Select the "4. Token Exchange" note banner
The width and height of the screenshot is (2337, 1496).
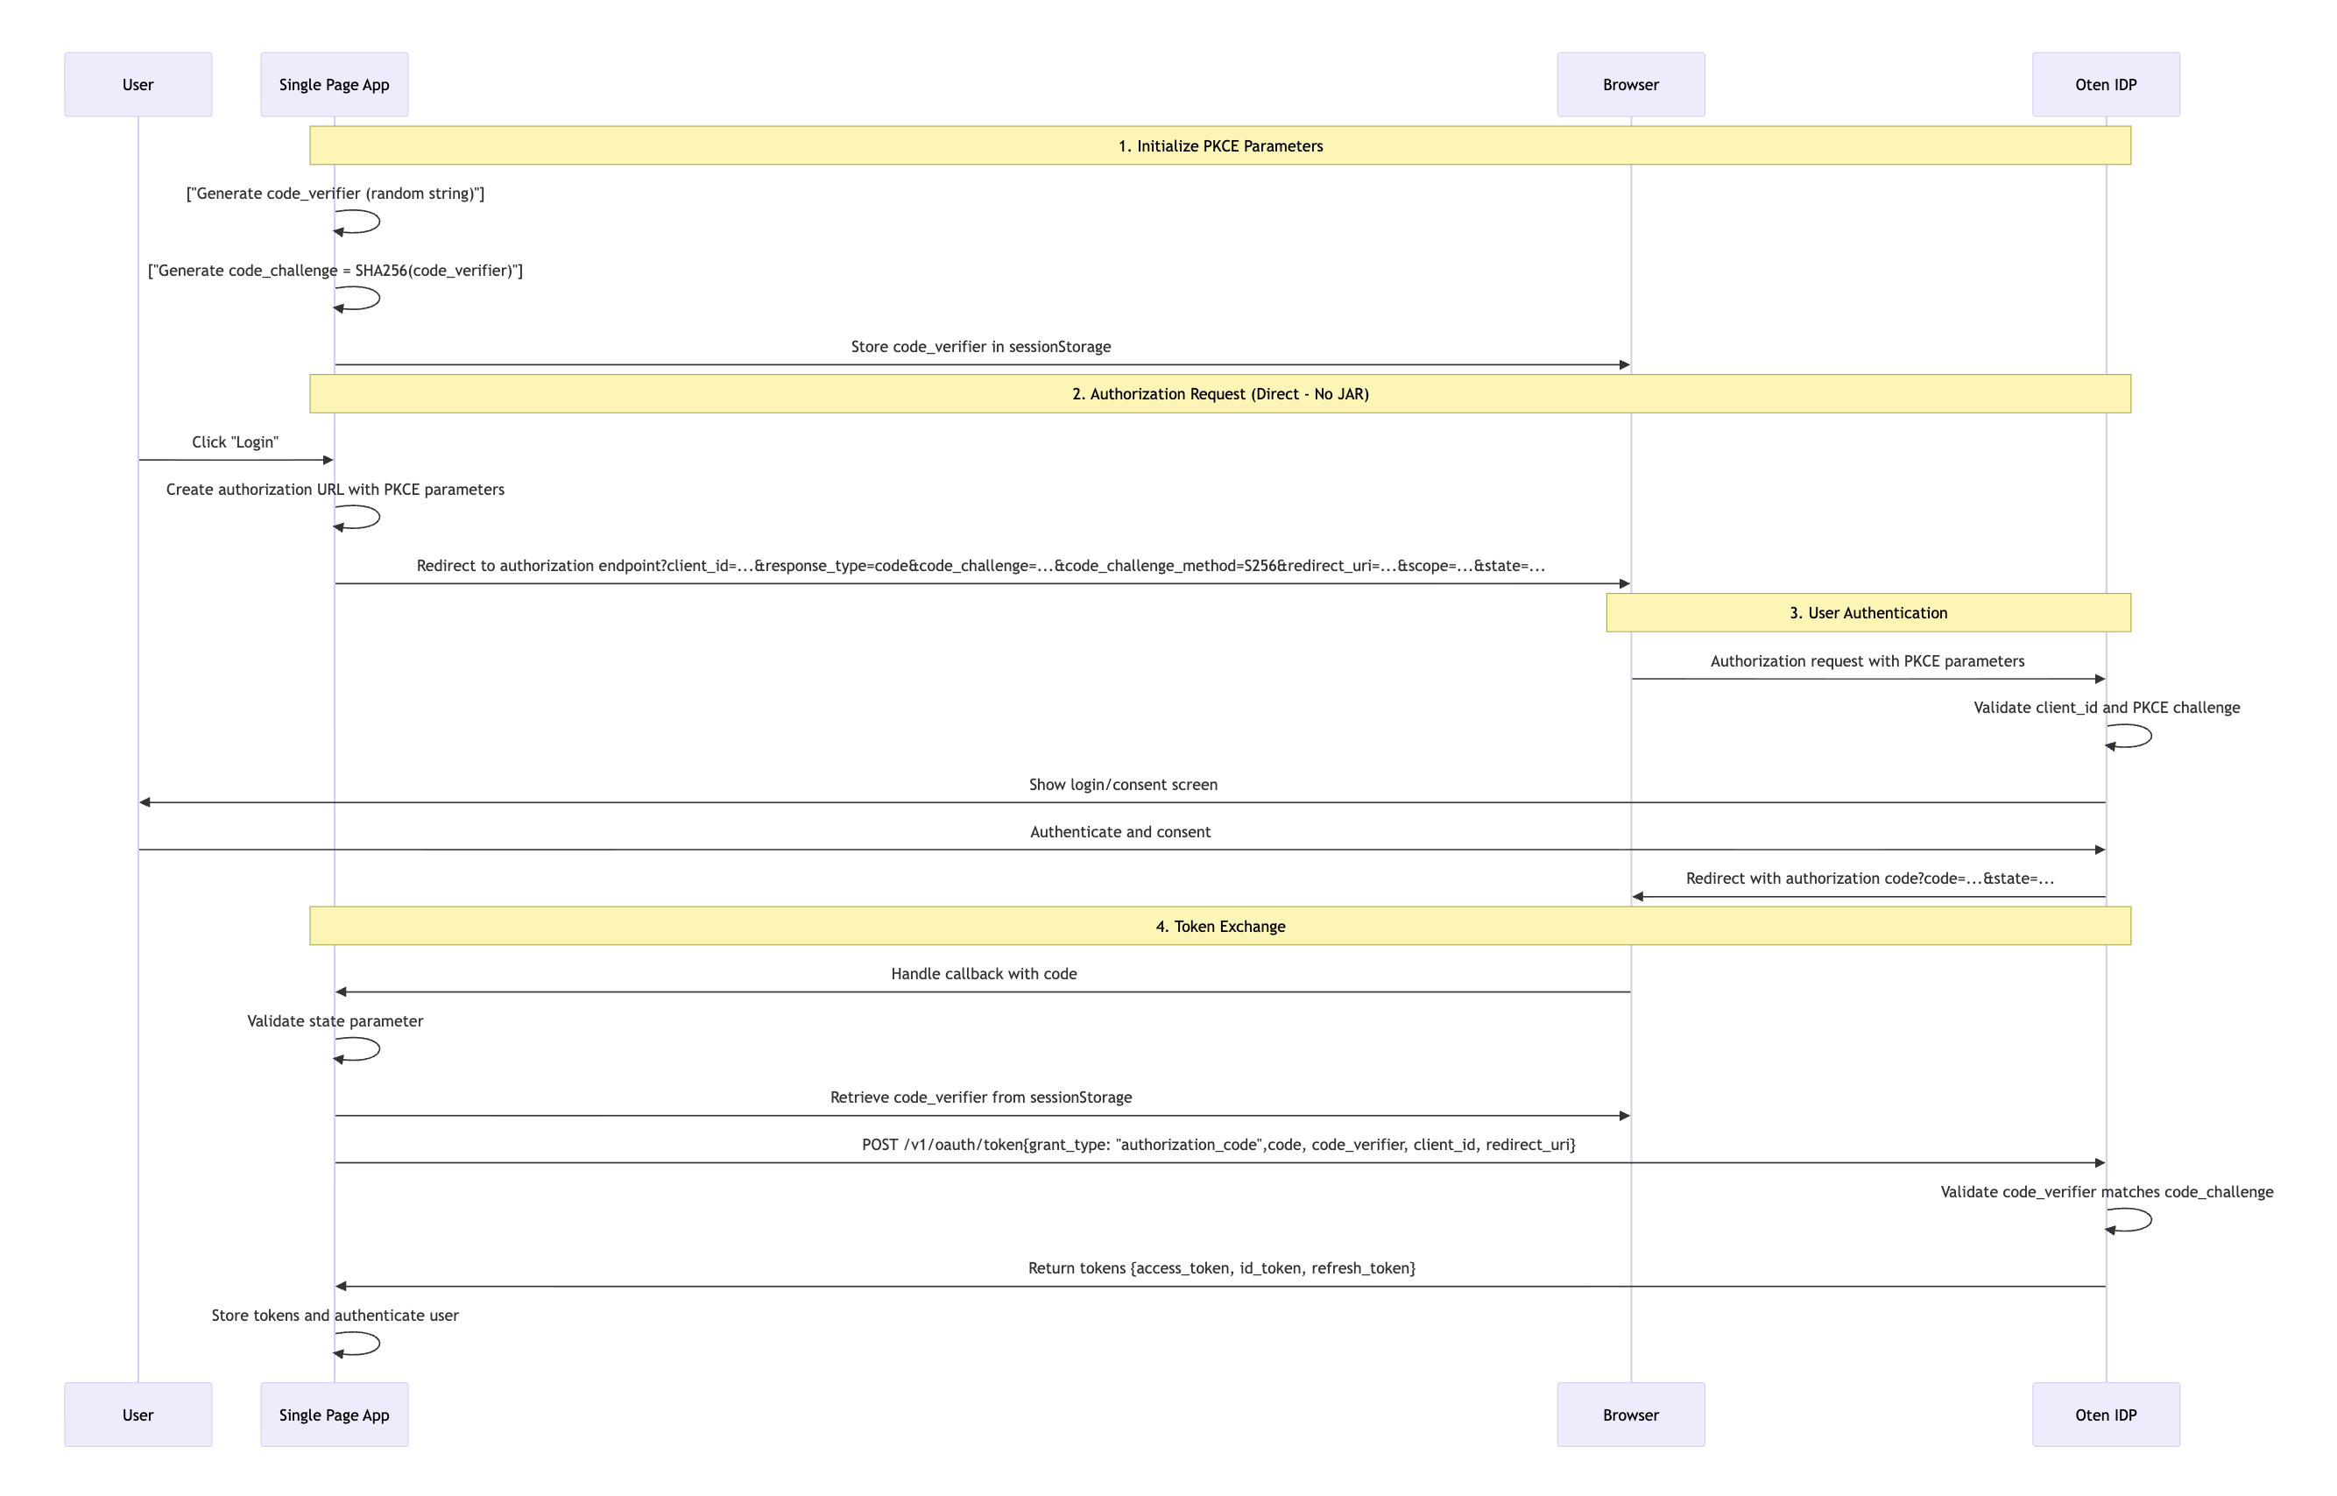[1219, 926]
